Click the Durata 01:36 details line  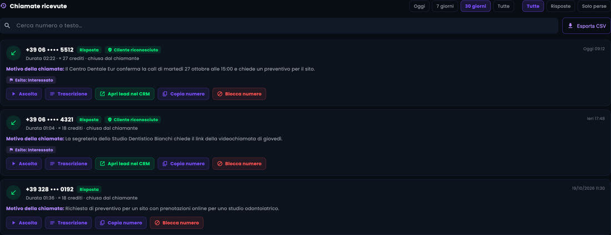point(82,198)
